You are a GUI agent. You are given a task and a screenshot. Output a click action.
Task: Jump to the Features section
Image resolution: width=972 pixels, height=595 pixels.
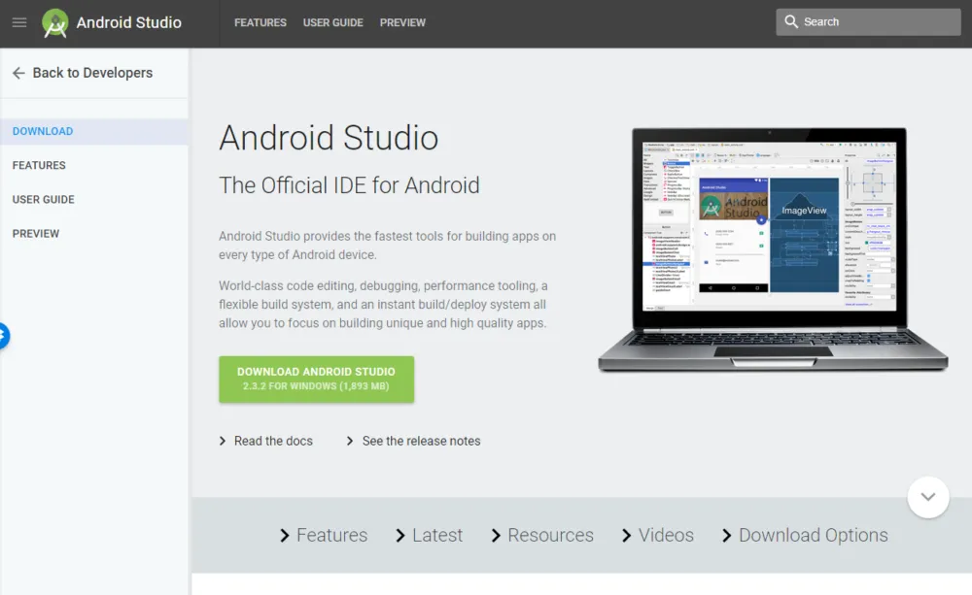(x=331, y=536)
